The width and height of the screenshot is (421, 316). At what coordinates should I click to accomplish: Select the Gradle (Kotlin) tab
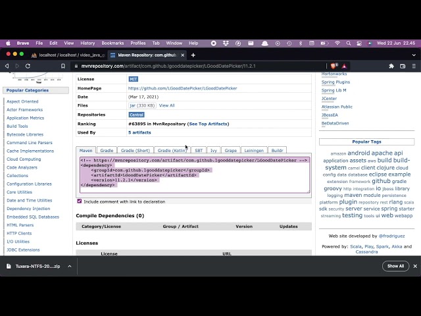(172, 151)
